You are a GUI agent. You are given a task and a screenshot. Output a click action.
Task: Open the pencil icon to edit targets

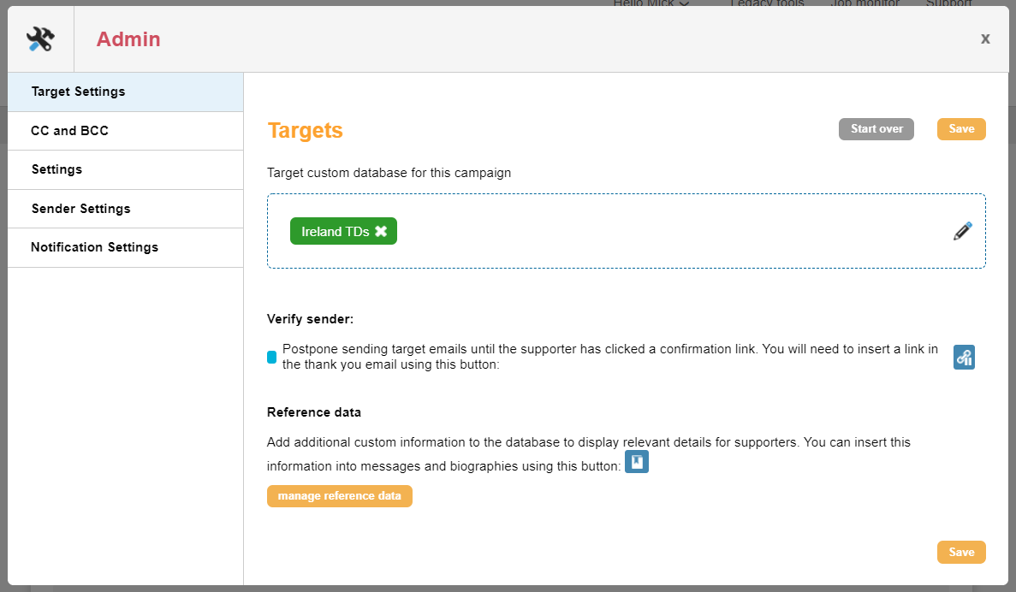[963, 231]
